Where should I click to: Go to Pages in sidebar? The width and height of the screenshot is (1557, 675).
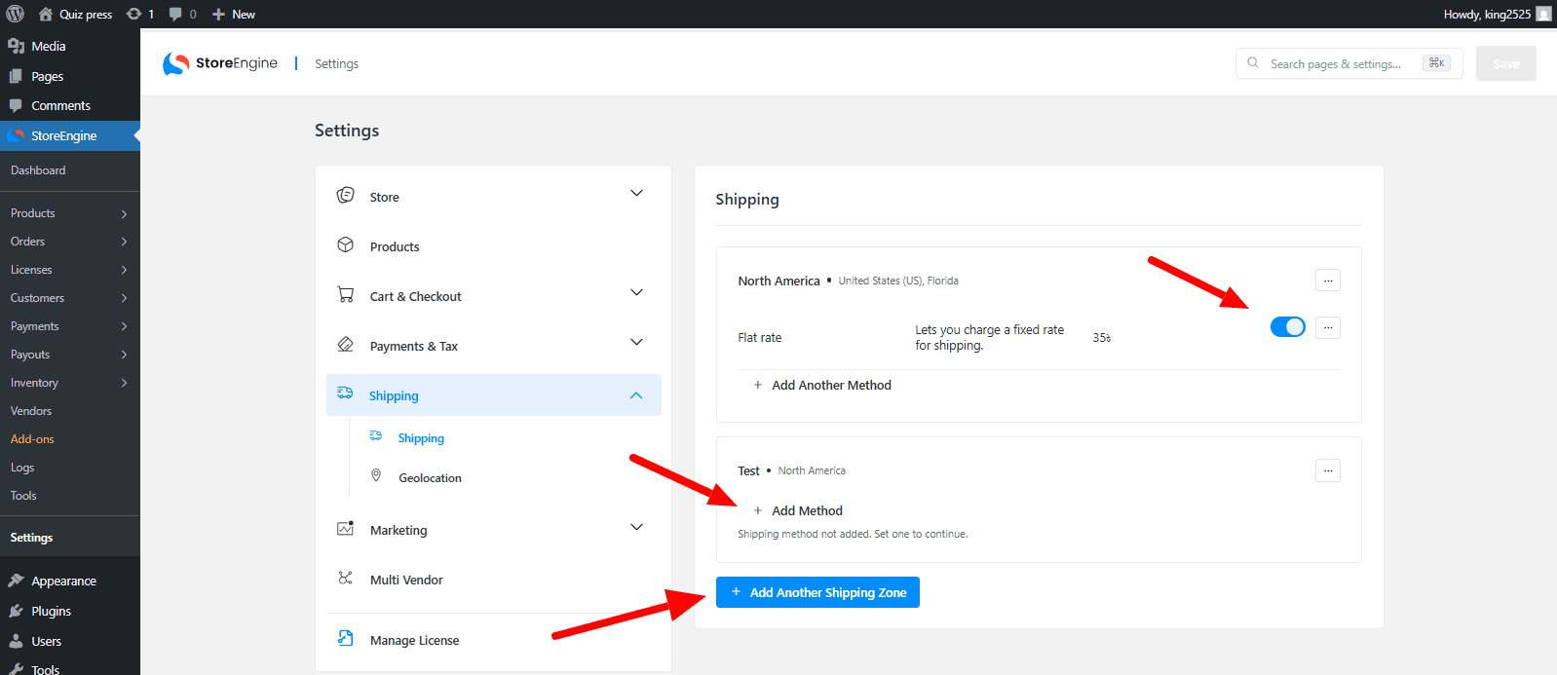(70, 76)
